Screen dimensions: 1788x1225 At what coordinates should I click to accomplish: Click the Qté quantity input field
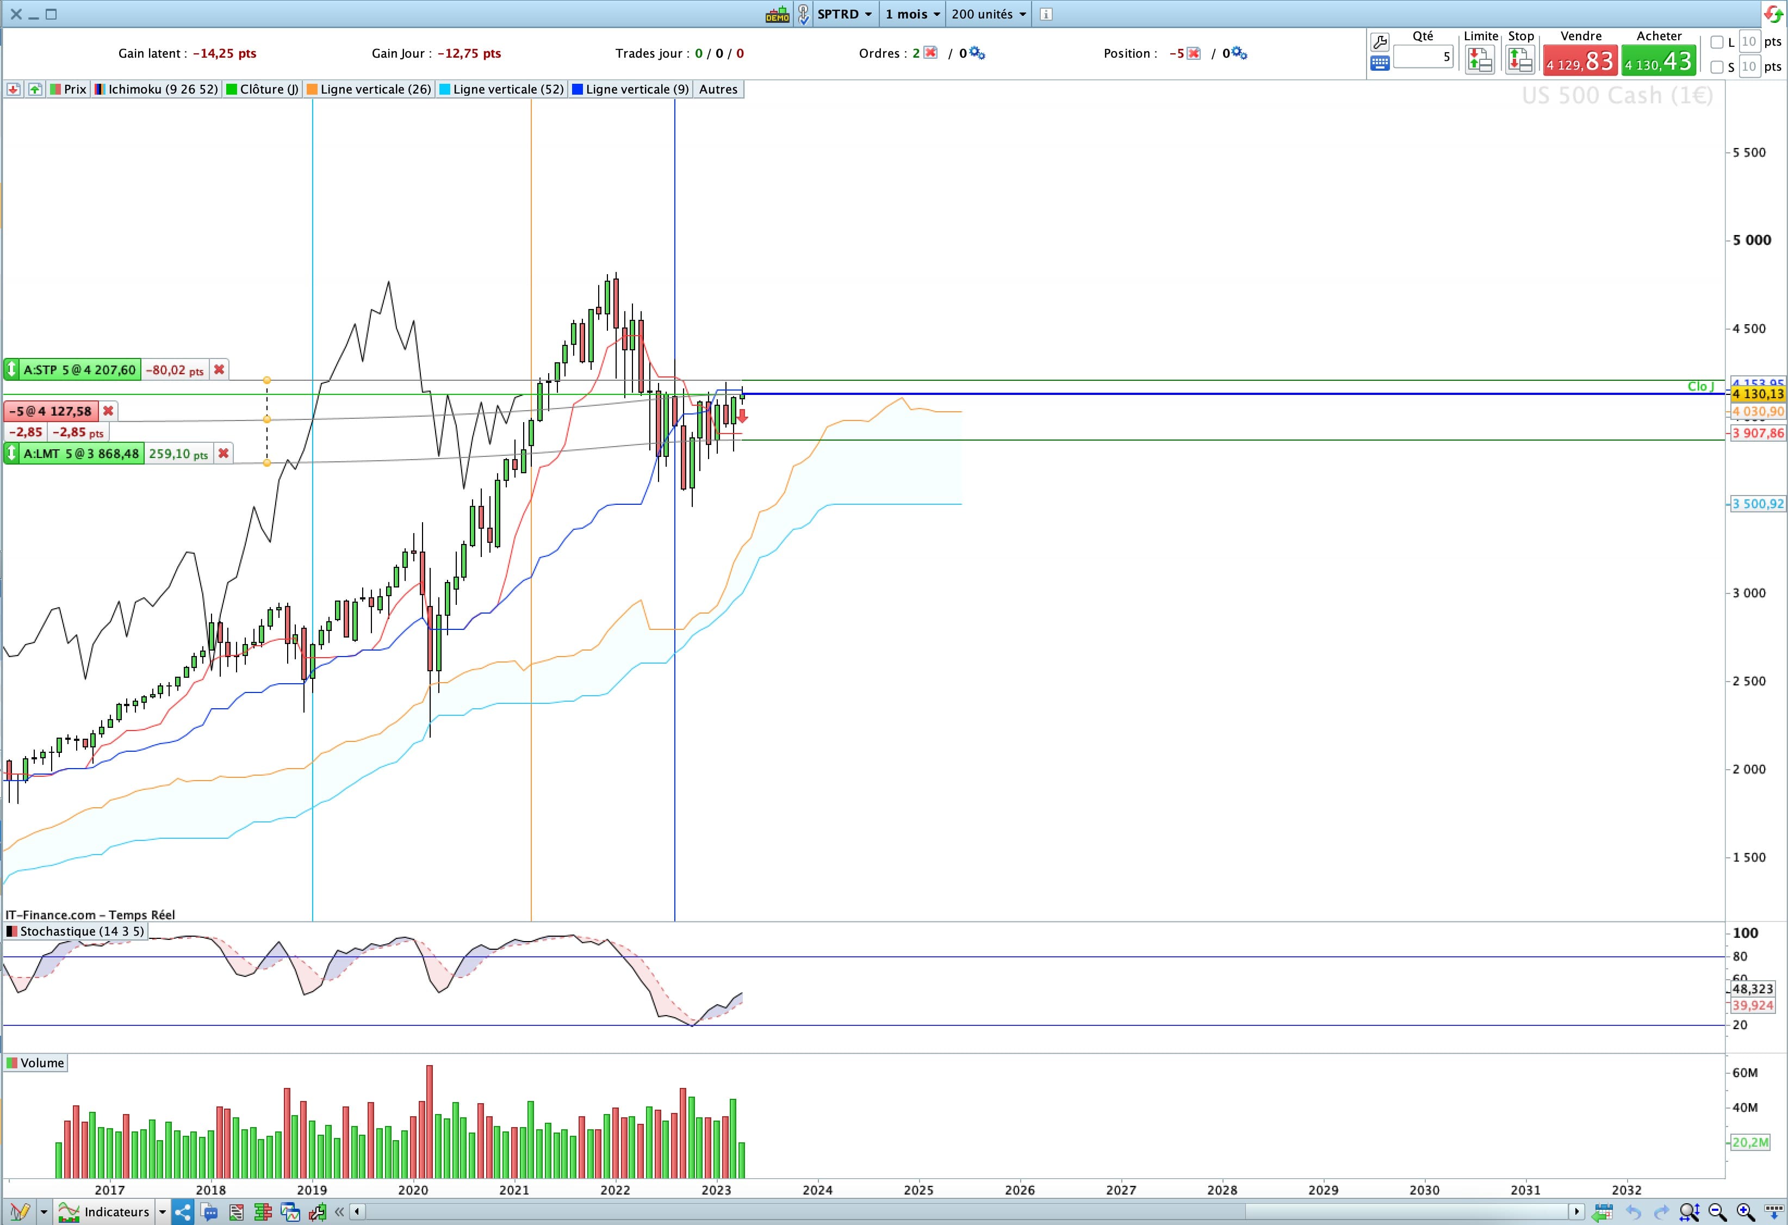[x=1423, y=56]
